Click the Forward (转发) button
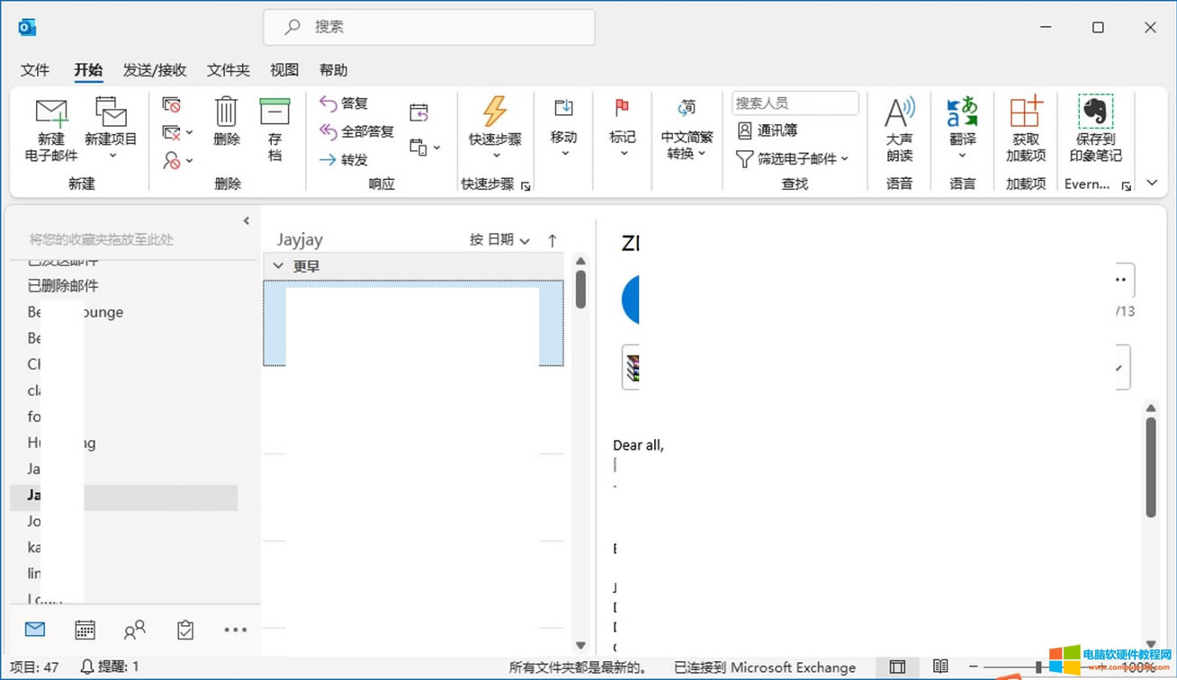The height and width of the screenshot is (680, 1177). pyautogui.click(x=345, y=159)
